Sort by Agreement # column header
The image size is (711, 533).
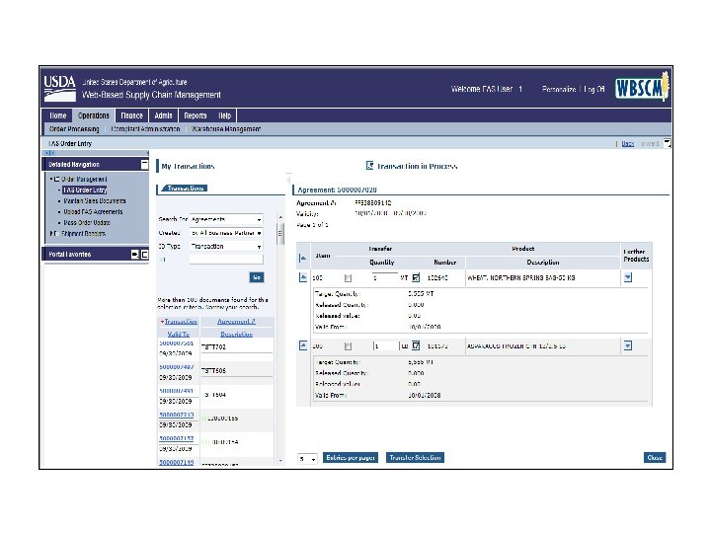coord(236,322)
